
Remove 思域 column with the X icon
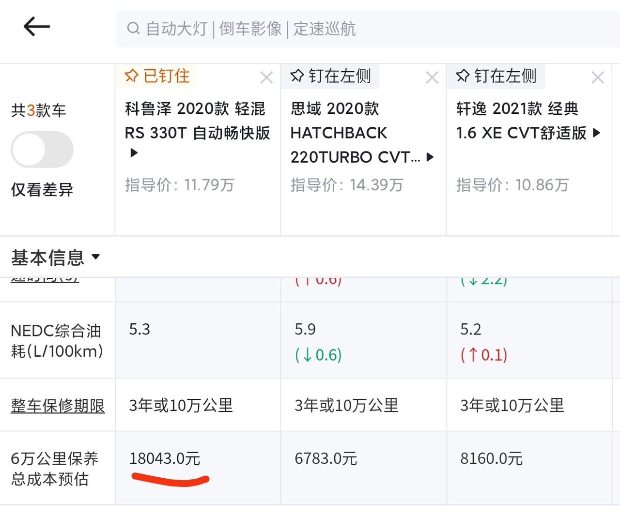click(x=432, y=77)
